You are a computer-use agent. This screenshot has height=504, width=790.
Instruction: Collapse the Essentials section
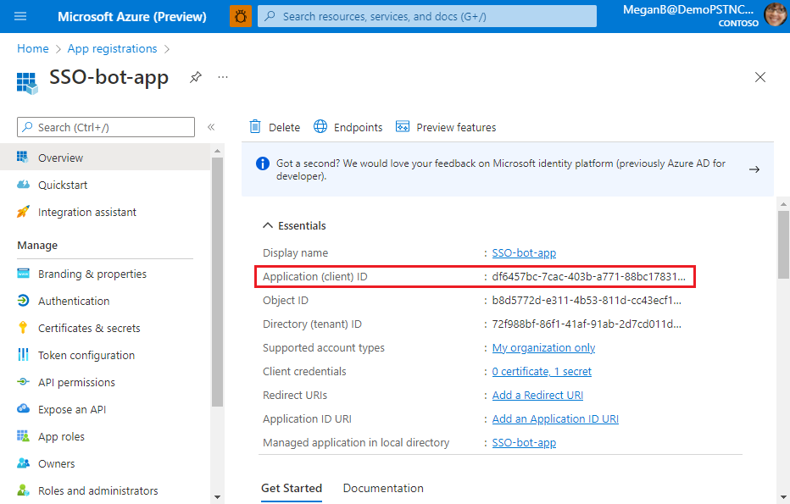point(266,225)
